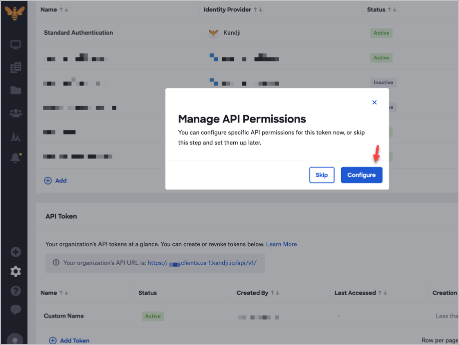
Task: Open the rows per page selector
Action: coord(440,341)
